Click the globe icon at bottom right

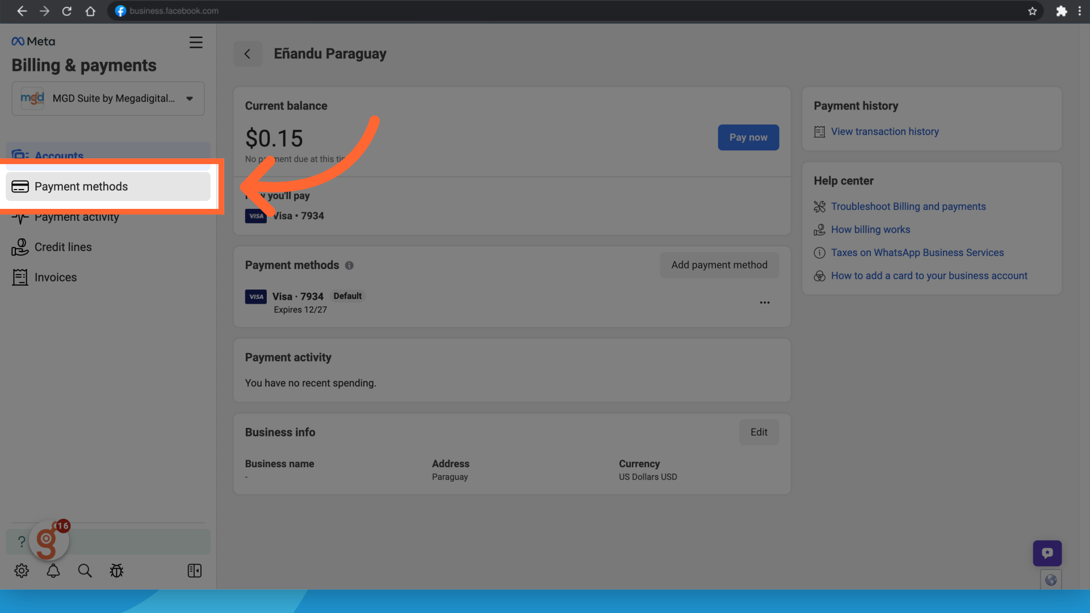[1051, 580]
